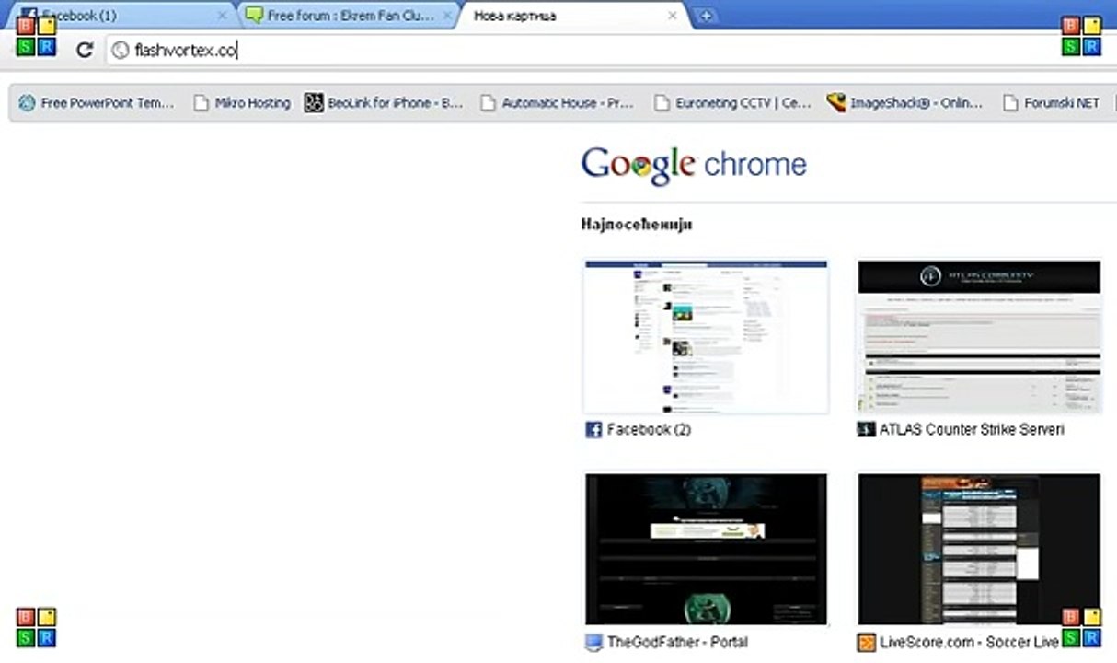1117x663 pixels.
Task: Open the Automatic House bookmark
Action: (x=557, y=103)
